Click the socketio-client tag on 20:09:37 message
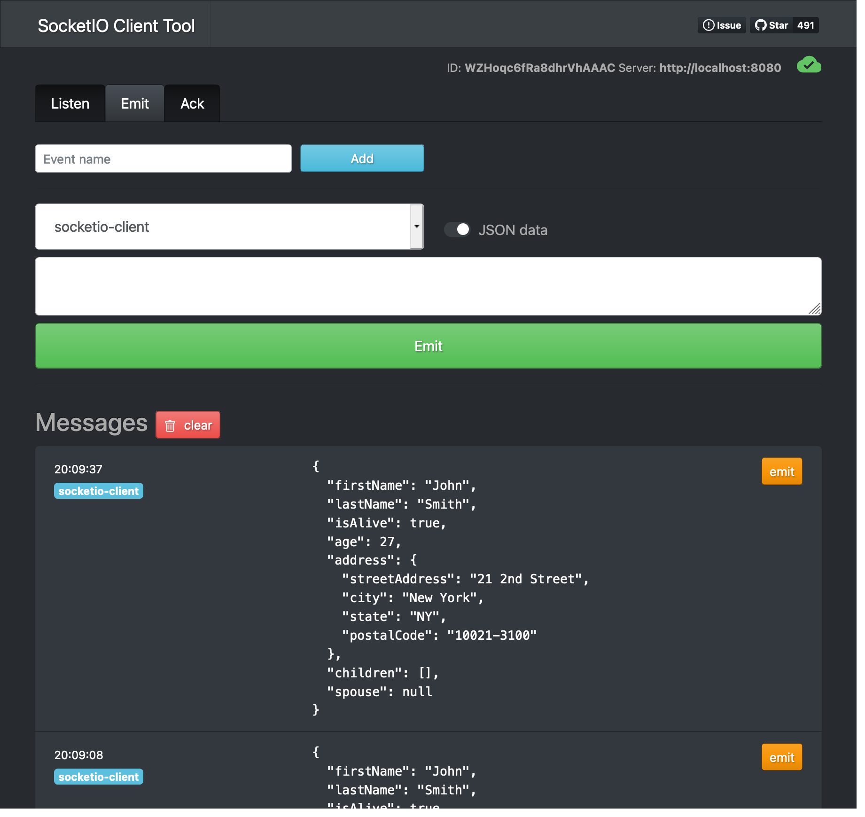 [x=99, y=491]
